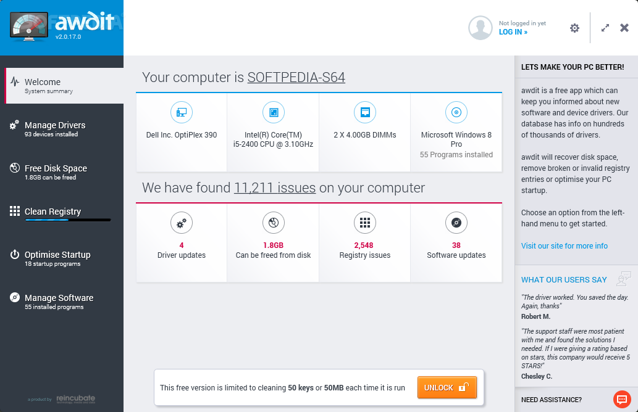Viewport: 638px width, 412px height.
Task: Click 'Not logged in yet' text
Action: pyautogui.click(x=523, y=23)
